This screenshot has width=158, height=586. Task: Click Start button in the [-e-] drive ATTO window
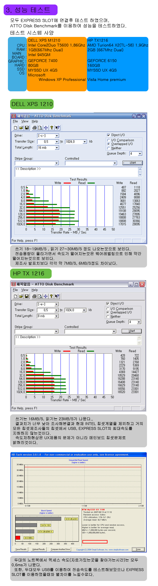[x=131, y=331]
